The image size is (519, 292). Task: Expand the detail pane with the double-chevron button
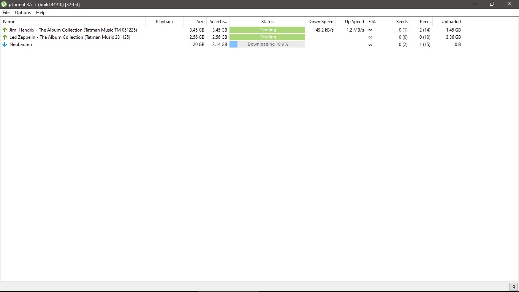click(513, 287)
